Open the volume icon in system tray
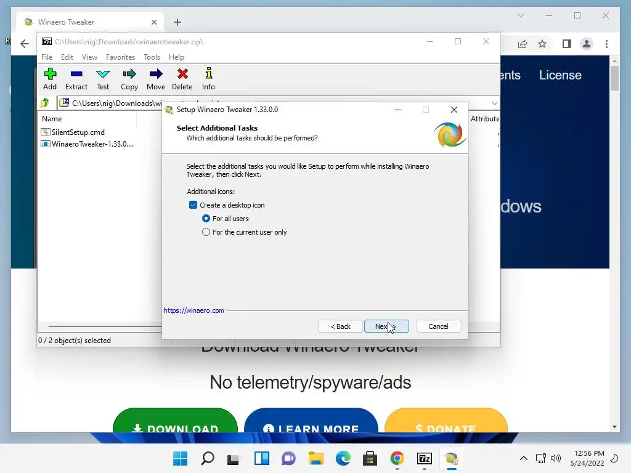631x473 pixels. (x=555, y=458)
